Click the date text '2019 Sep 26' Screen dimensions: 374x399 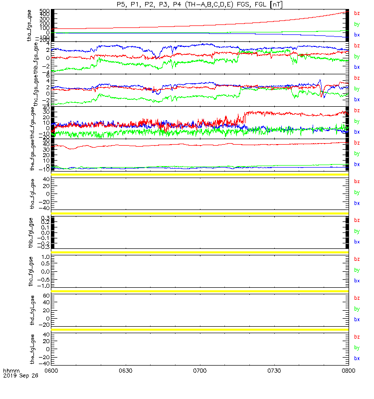coord(20,376)
